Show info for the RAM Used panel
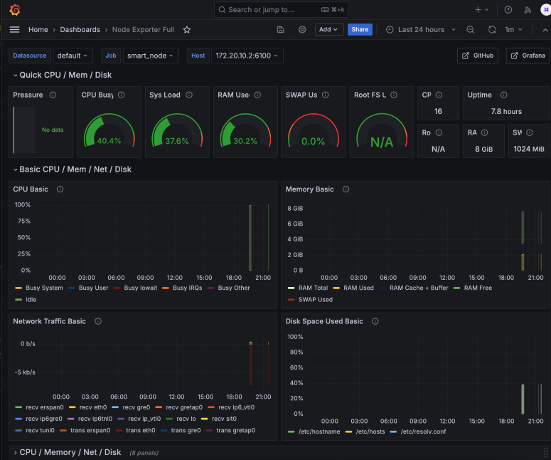 [x=257, y=95]
